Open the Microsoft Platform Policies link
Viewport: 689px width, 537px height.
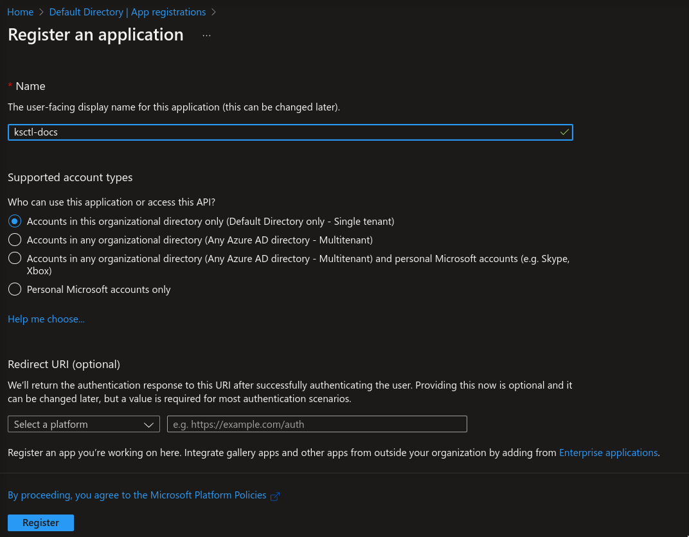137,495
